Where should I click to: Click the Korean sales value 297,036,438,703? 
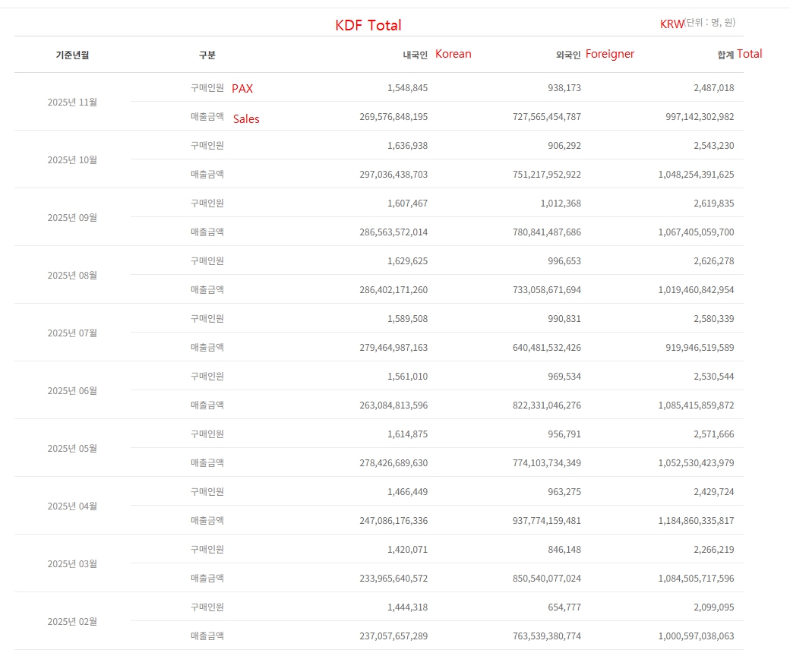pyautogui.click(x=393, y=175)
